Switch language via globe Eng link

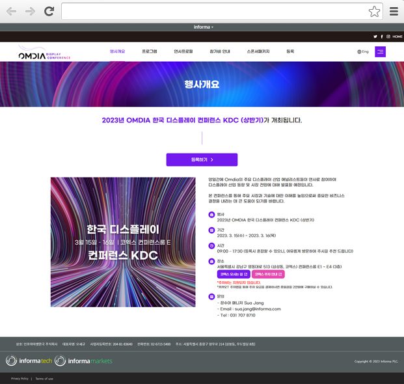[363, 51]
